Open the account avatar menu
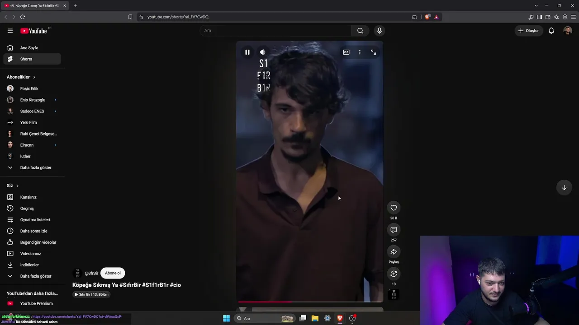Viewport: 579px width, 325px height. coord(568,31)
